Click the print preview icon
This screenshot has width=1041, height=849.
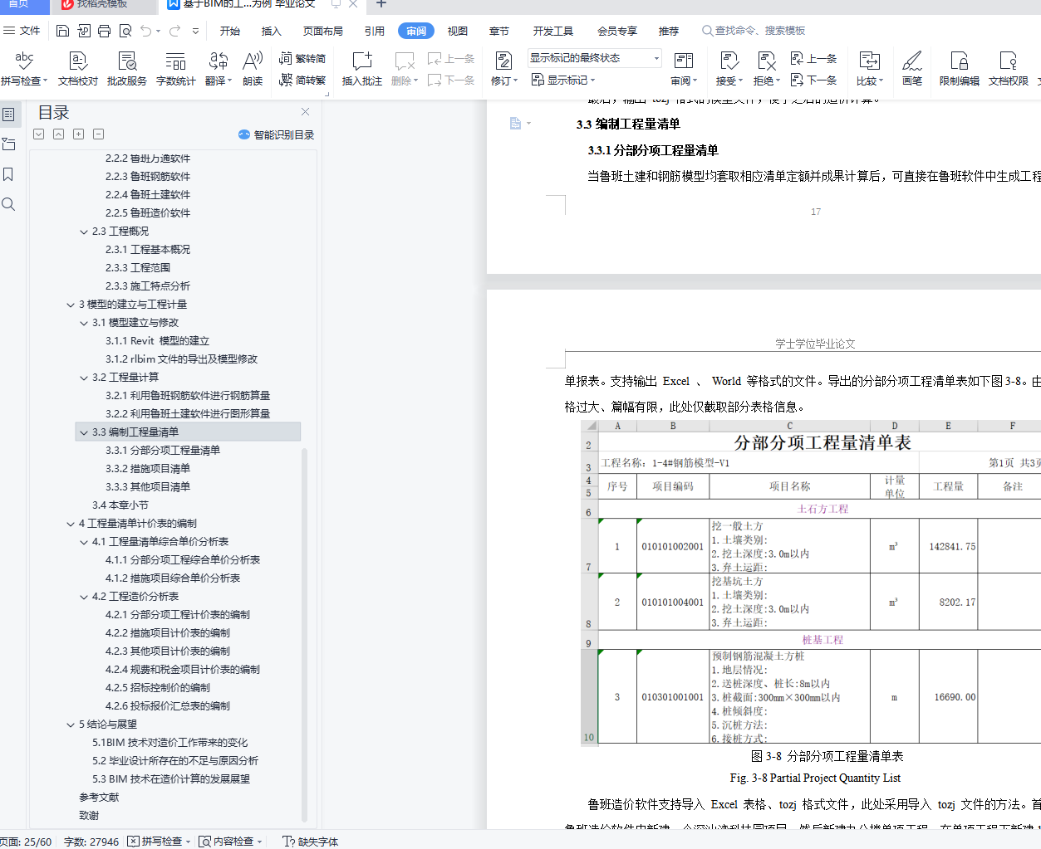(125, 31)
